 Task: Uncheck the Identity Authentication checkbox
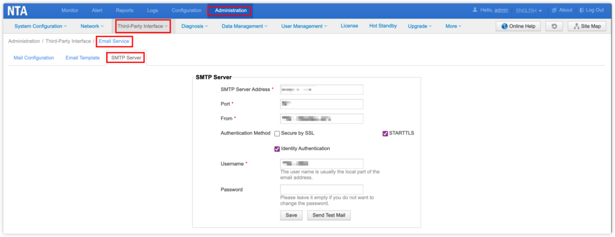pyautogui.click(x=277, y=149)
